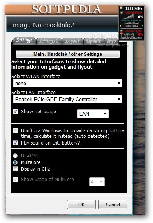Click 'Battery unplugged' text in gadget

click(132, 38)
